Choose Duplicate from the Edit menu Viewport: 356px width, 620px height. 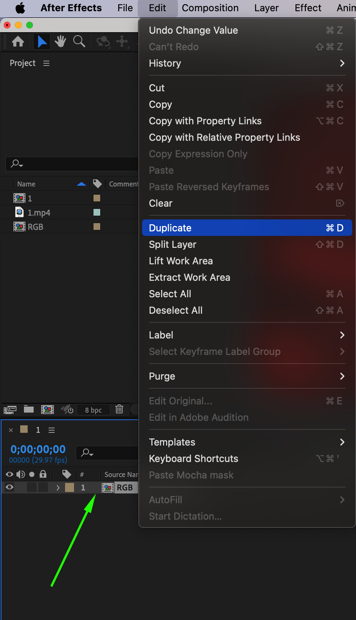(x=247, y=228)
